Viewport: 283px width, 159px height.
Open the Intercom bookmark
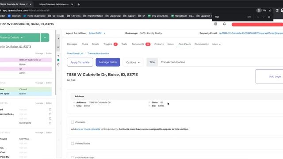(x=14, y=16)
